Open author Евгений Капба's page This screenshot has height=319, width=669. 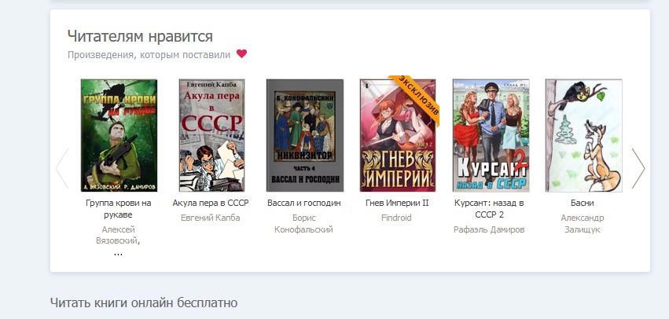point(211,218)
